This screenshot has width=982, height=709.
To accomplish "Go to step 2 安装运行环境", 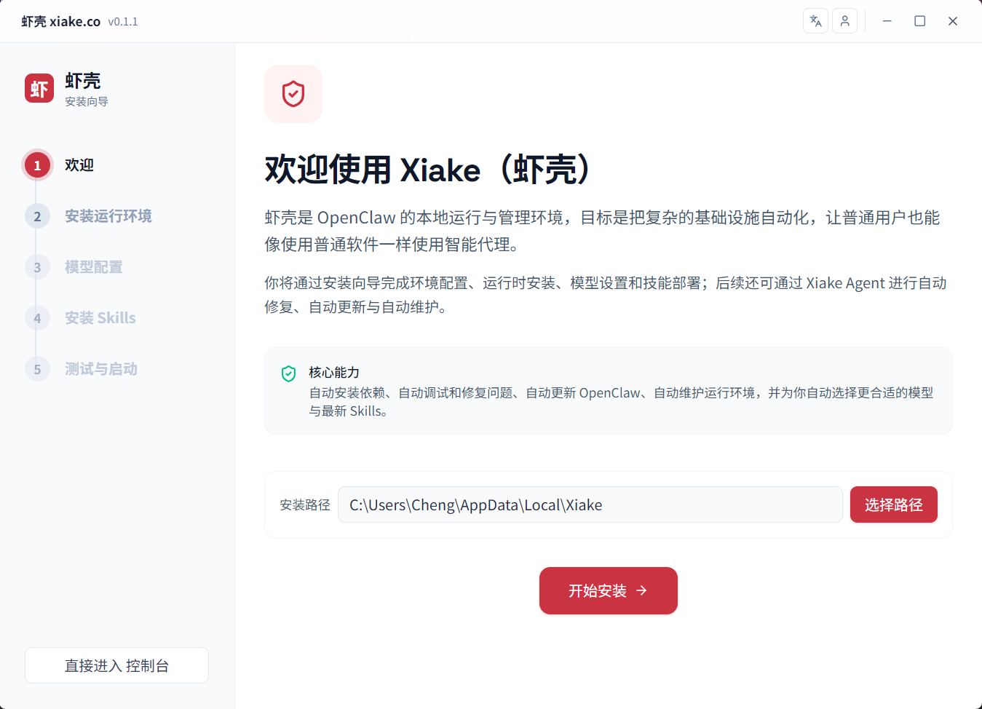I will click(88, 216).
